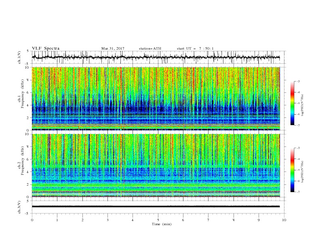
Task: Click the upper color bar's "log(PSD)(V²/Hz)" label
Action: pos(303,105)
